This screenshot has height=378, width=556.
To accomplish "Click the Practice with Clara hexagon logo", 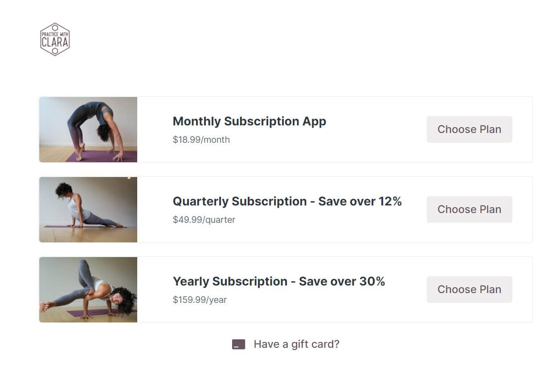I will pos(55,39).
